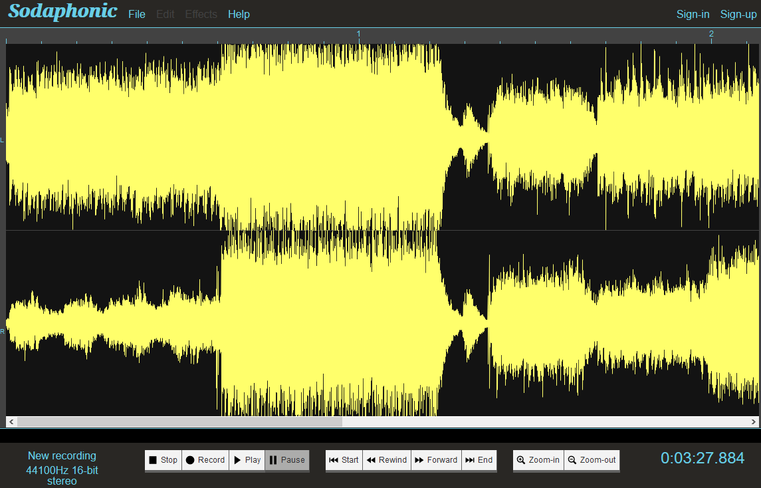The image size is (761, 488).
Task: Click the Sign-in link
Action: (693, 15)
